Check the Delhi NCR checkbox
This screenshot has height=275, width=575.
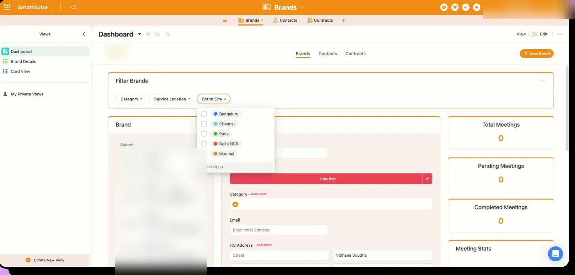pyautogui.click(x=204, y=144)
